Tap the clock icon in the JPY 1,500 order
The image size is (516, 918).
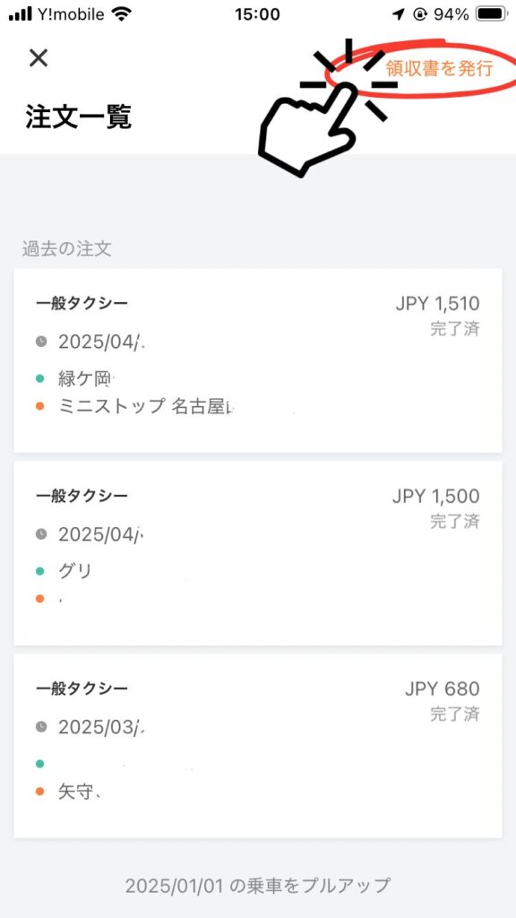[x=41, y=534]
